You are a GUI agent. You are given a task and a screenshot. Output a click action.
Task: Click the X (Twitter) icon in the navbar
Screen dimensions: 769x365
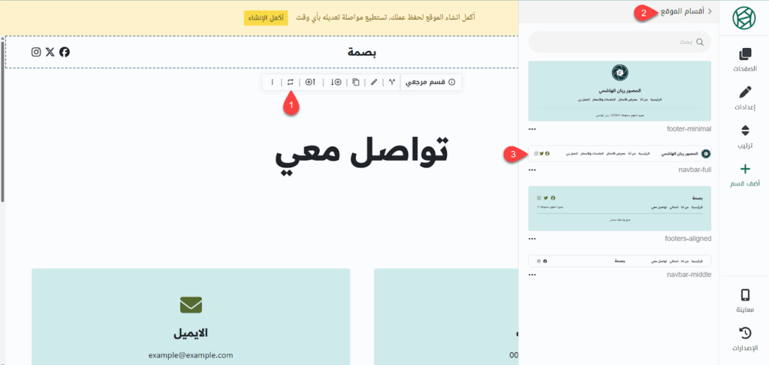[x=50, y=52]
